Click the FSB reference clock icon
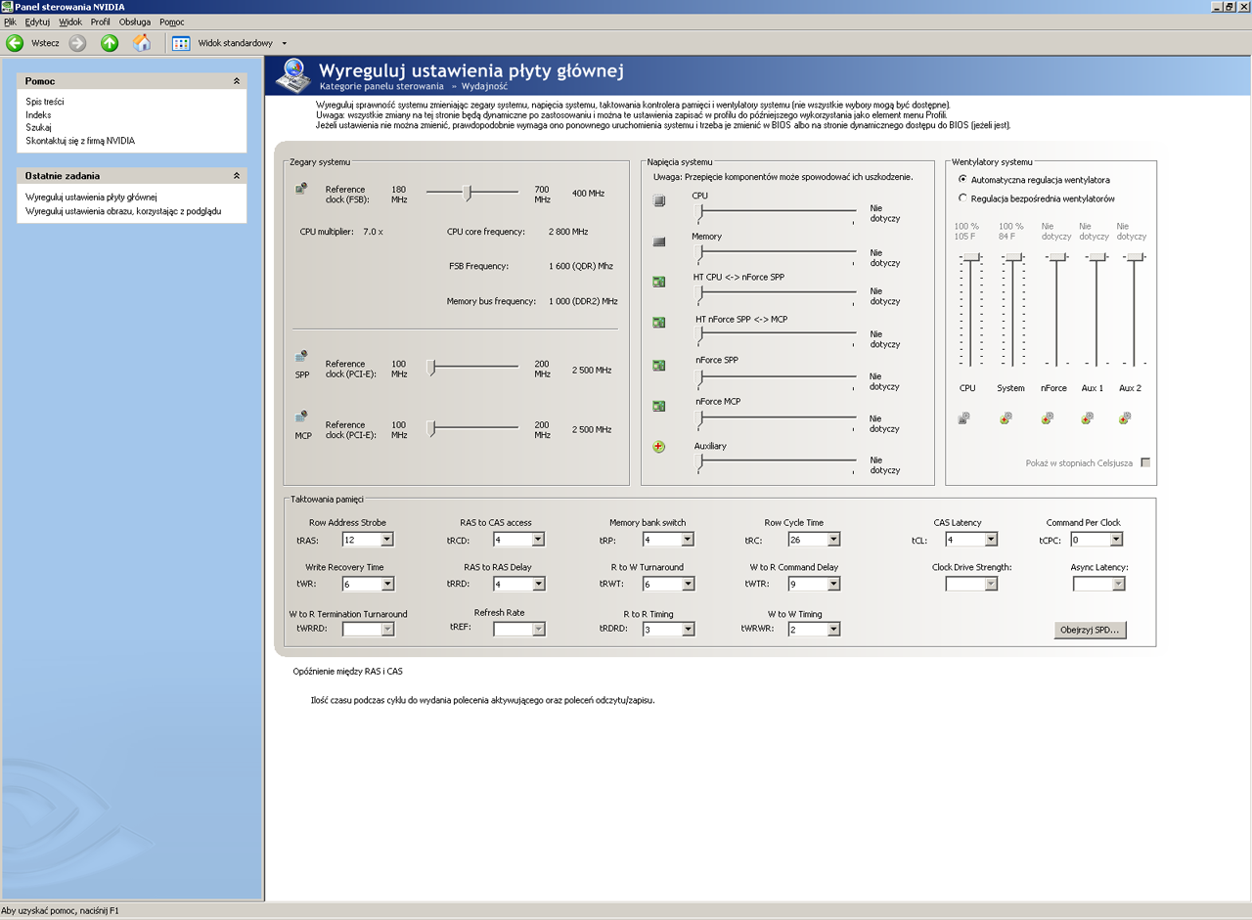The width and height of the screenshot is (1252, 920). point(301,189)
